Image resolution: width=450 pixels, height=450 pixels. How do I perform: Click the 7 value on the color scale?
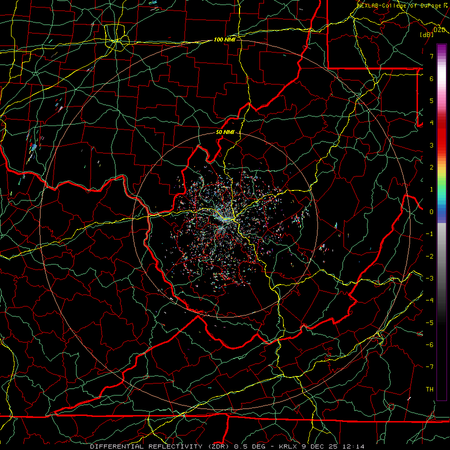point(431,56)
